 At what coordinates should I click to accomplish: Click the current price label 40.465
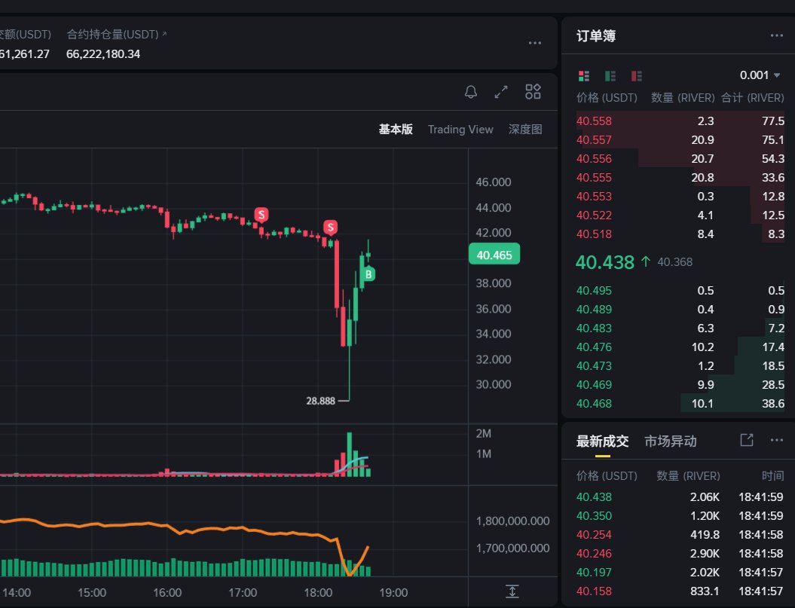(494, 255)
